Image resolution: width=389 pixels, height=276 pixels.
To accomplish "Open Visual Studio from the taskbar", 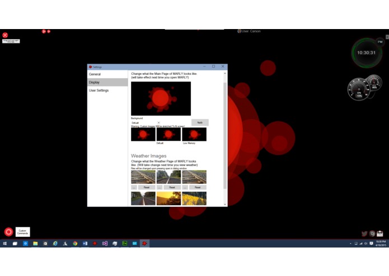I will (105, 244).
